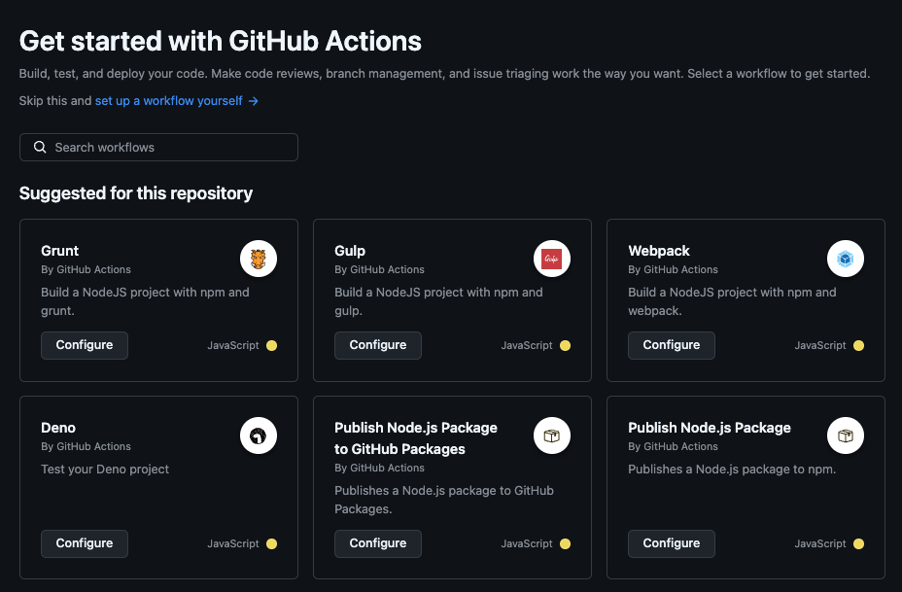Click the yellow JavaScript dot on Gulp card
The height and width of the screenshot is (592, 902).
pos(565,345)
